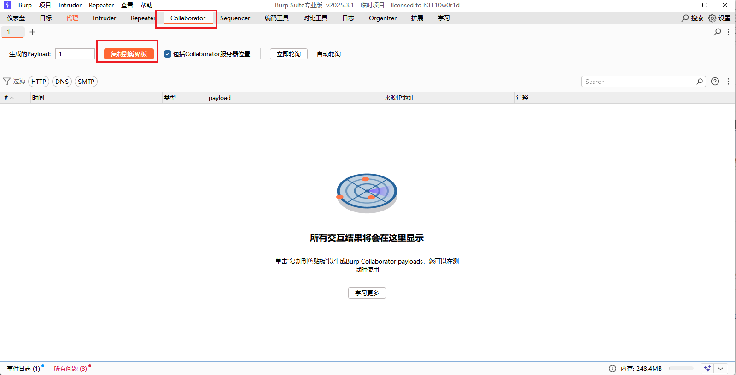
Task: Click the tab bar search magnifier icon
Action: (717, 32)
